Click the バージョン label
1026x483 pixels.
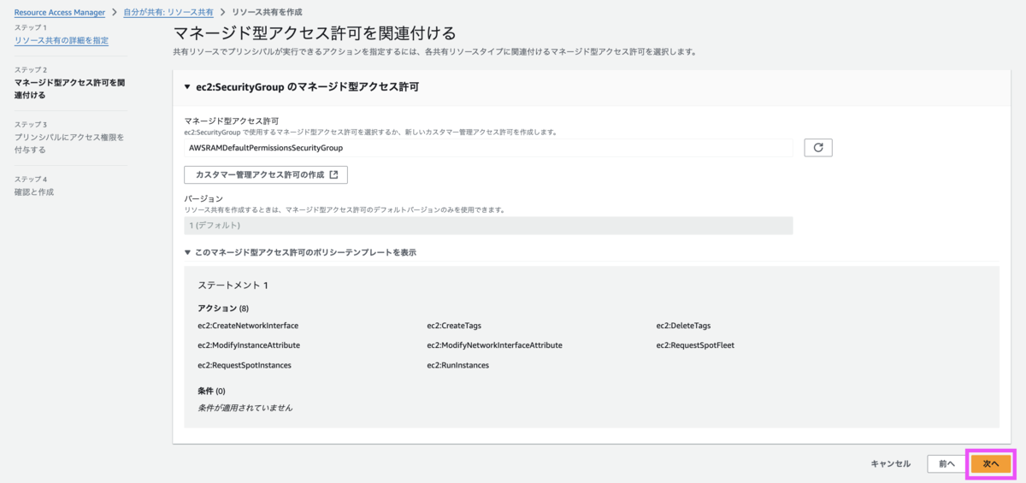[203, 198]
